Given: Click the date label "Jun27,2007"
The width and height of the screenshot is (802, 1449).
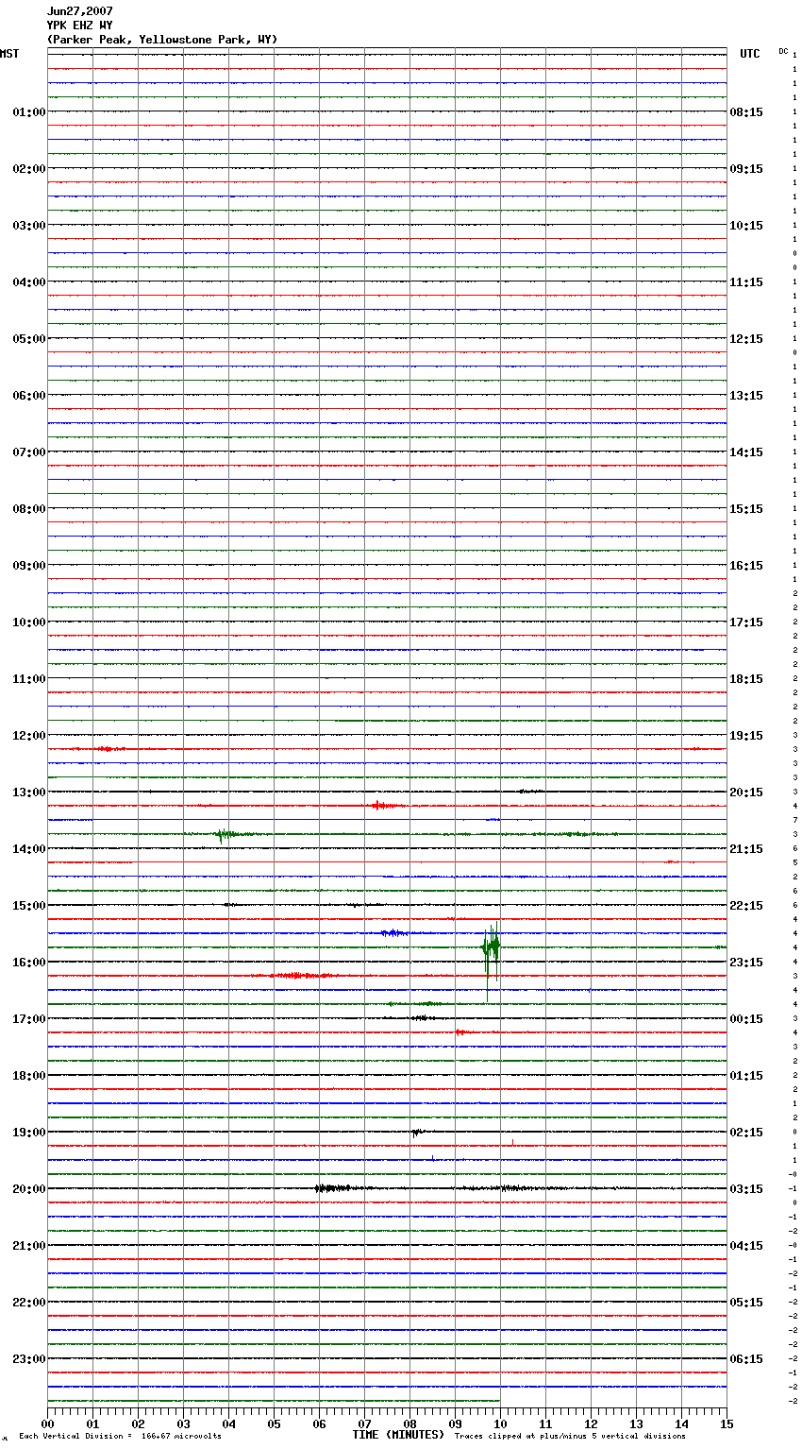Looking at the screenshot, I should tap(80, 11).
